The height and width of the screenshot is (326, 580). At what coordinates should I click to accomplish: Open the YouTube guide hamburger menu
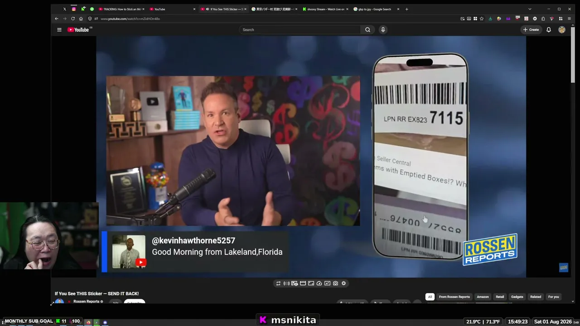tap(59, 30)
